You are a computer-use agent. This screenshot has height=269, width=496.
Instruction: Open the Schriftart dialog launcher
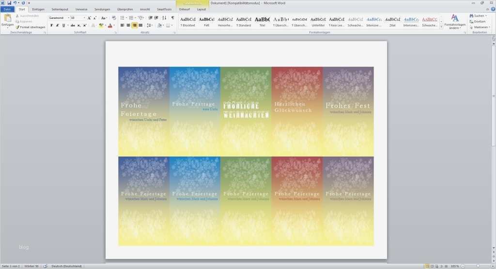[115, 32]
